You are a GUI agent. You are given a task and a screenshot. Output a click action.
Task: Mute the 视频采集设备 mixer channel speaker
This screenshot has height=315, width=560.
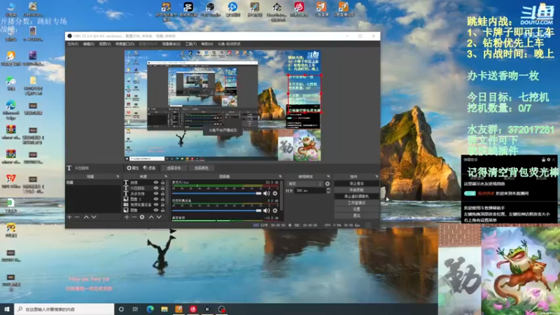[x=267, y=211]
